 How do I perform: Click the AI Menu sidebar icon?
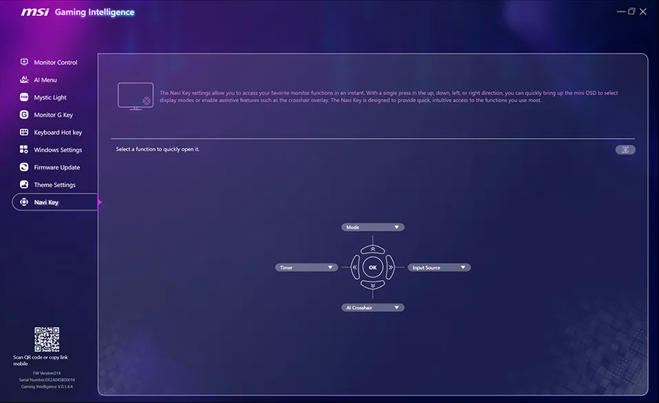click(24, 79)
